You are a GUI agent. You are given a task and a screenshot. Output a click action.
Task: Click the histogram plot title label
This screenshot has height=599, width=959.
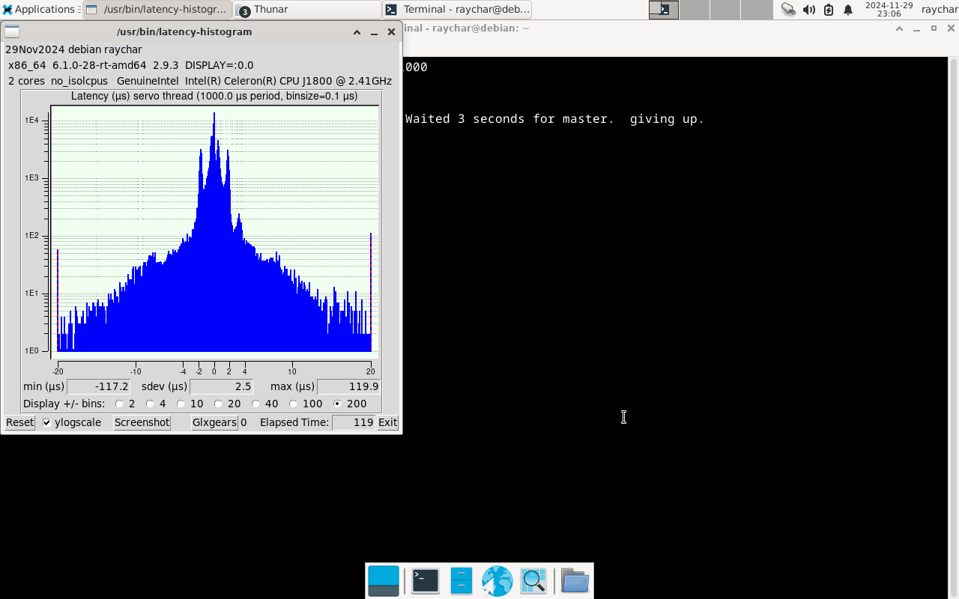[214, 97]
